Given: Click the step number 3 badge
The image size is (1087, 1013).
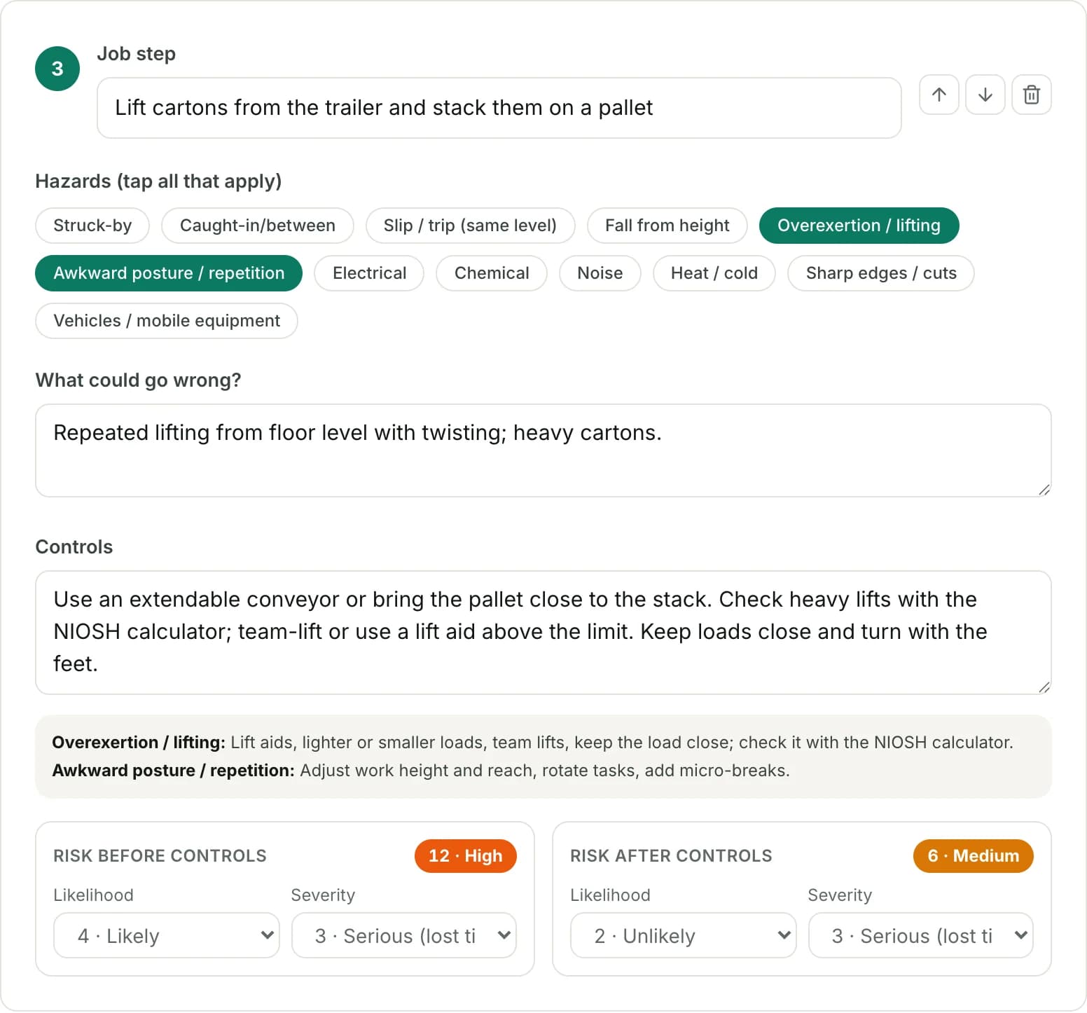Looking at the screenshot, I should [57, 69].
